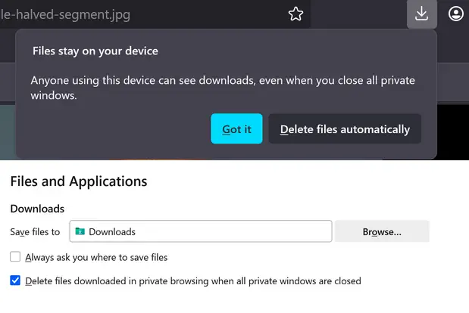The height and width of the screenshot is (313, 469).
Task: Click the bookmark star icon
Action: pos(295,14)
